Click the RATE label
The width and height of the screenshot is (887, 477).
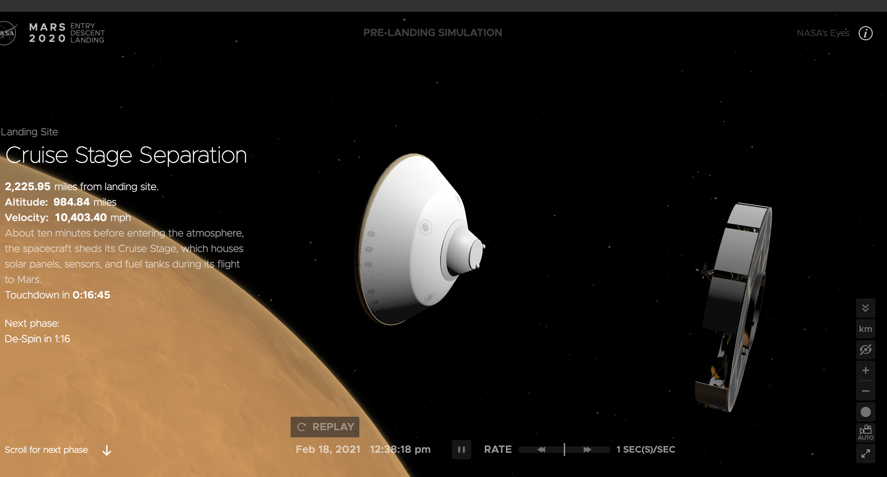(498, 450)
